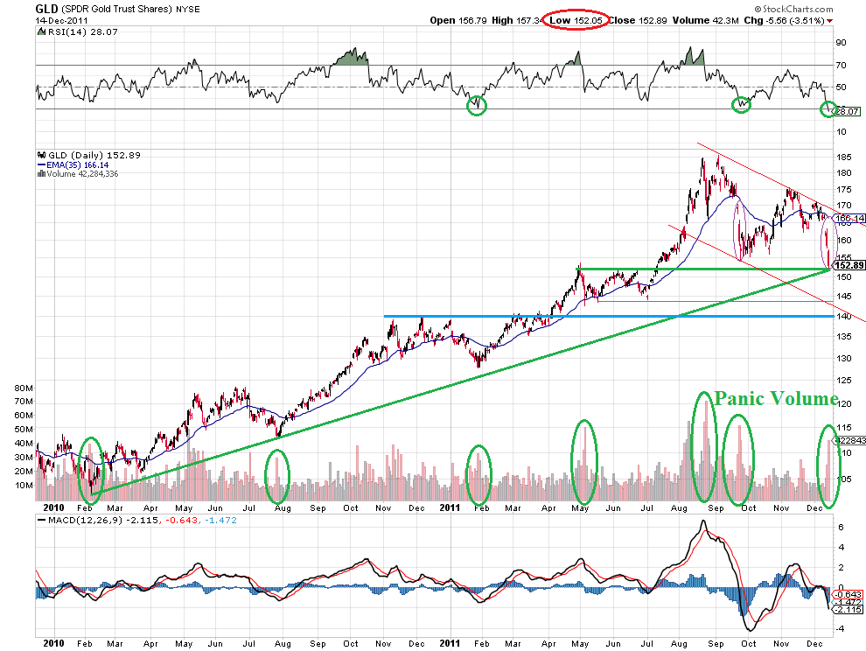Click 2010 on the price chart time axis
The image size is (866, 651).
click(x=53, y=507)
